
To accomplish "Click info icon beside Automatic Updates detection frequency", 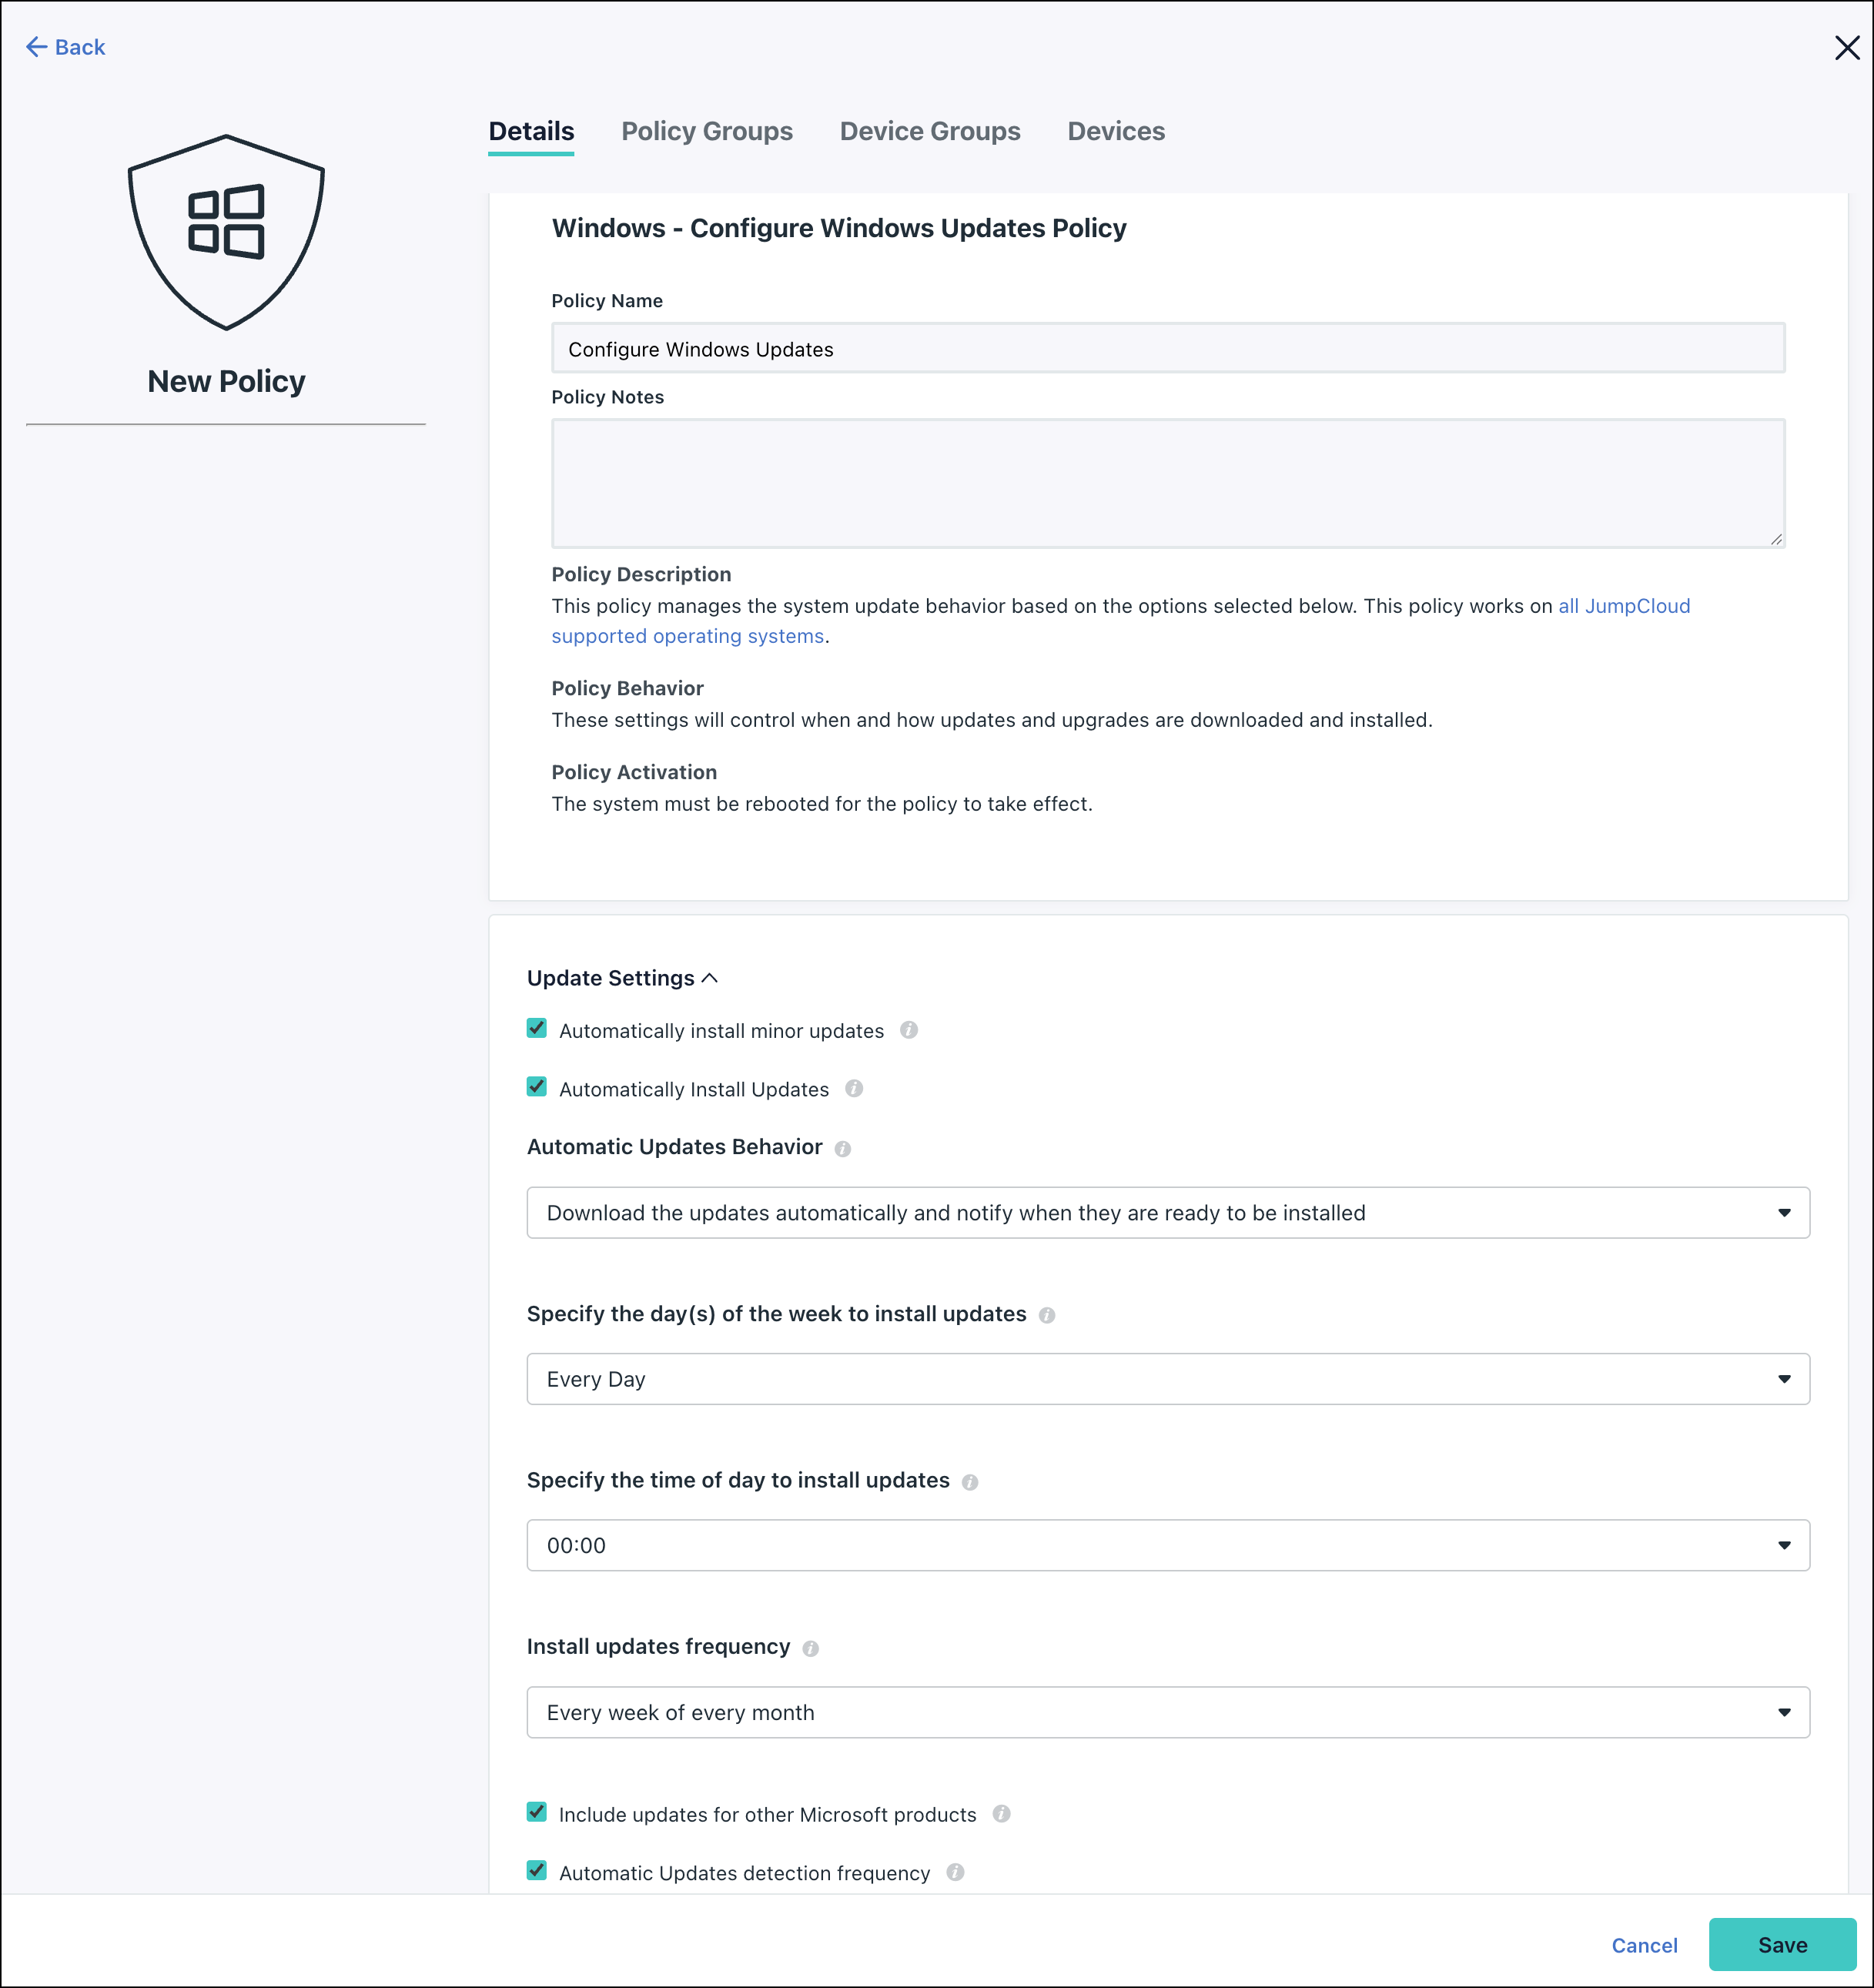I will (x=955, y=1872).
